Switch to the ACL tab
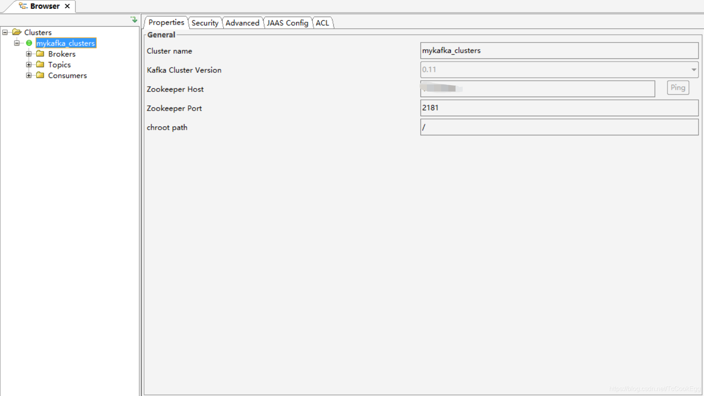Screen dimensions: 704x396 click(323, 23)
